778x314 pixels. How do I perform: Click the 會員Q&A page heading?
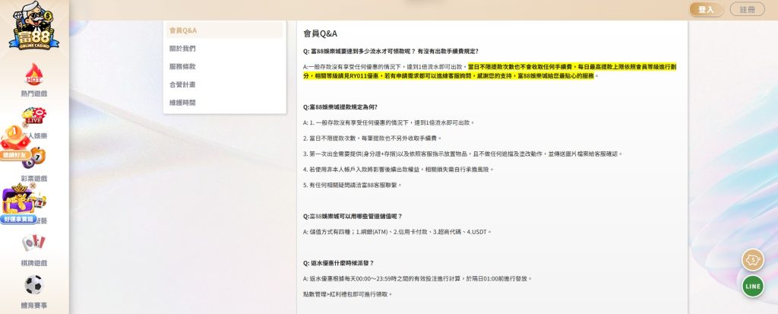click(321, 33)
